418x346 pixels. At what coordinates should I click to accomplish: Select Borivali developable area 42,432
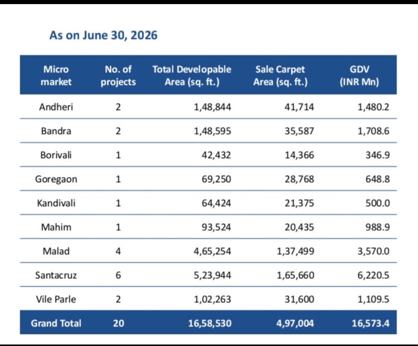[216, 155]
